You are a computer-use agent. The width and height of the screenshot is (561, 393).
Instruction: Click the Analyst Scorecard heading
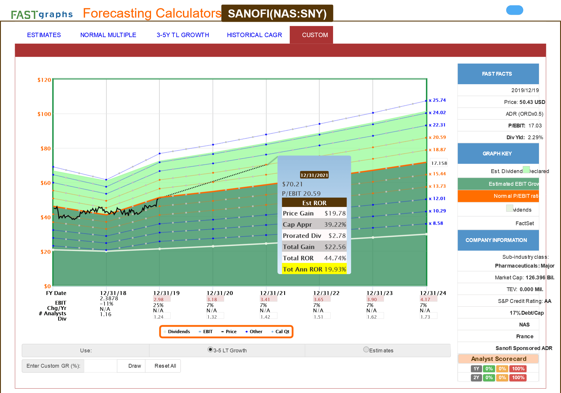click(x=498, y=359)
